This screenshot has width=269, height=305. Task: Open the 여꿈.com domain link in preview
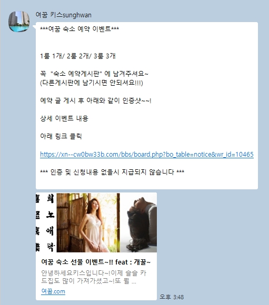coord(53,291)
